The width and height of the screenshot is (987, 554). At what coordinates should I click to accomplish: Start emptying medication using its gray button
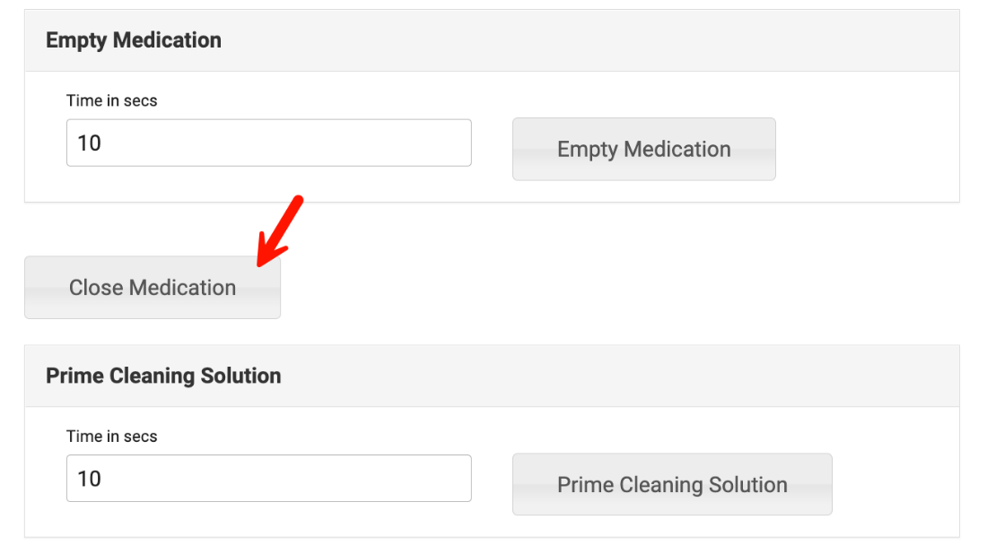click(643, 149)
